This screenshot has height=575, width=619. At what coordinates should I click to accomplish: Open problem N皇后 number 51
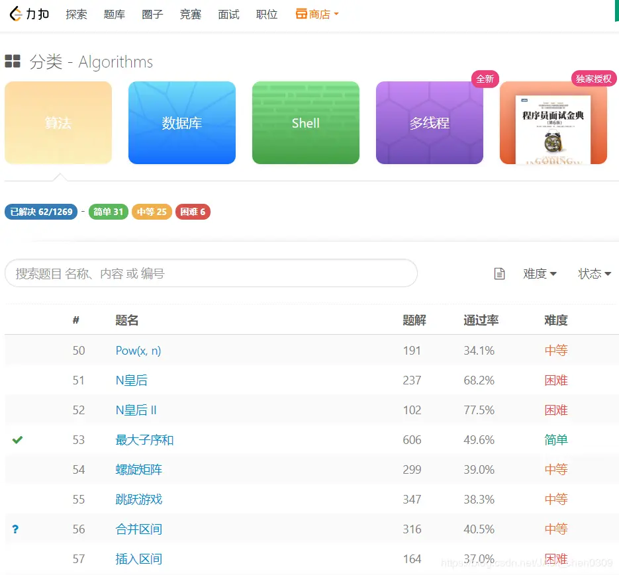(x=132, y=380)
